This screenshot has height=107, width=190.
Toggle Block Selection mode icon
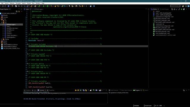click(67, 6)
